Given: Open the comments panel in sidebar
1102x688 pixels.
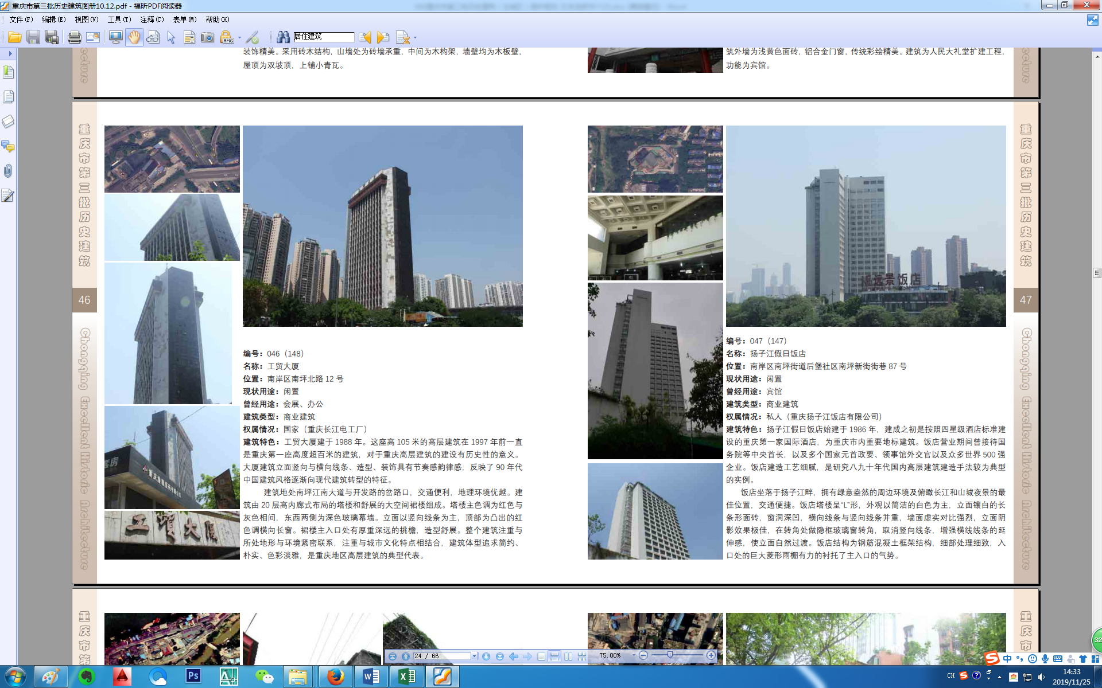Looking at the screenshot, I should pyautogui.click(x=8, y=146).
